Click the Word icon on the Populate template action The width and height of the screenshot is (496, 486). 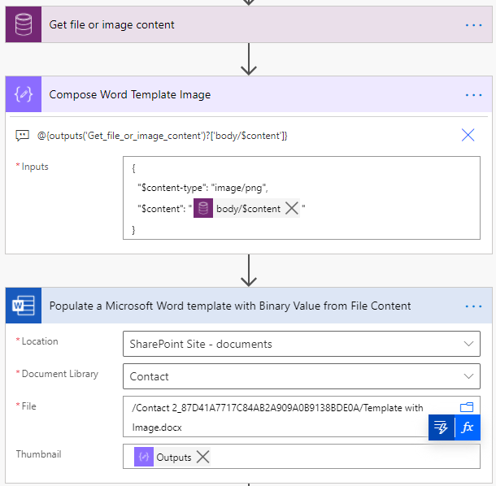pyautogui.click(x=24, y=306)
